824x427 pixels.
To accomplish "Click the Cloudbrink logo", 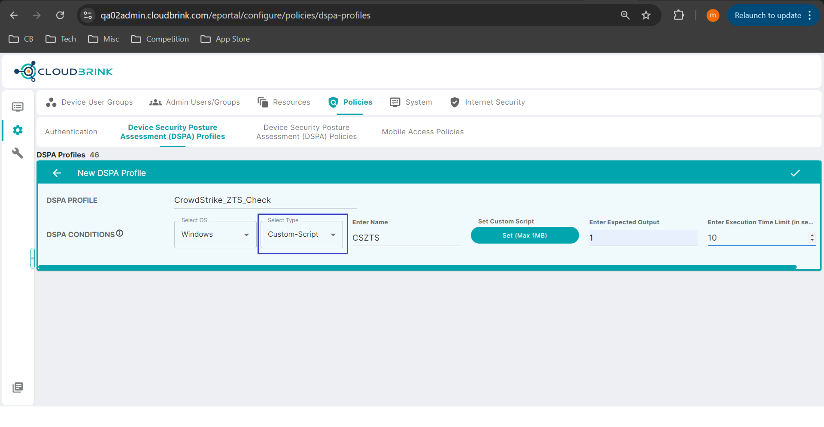I will click(x=63, y=71).
